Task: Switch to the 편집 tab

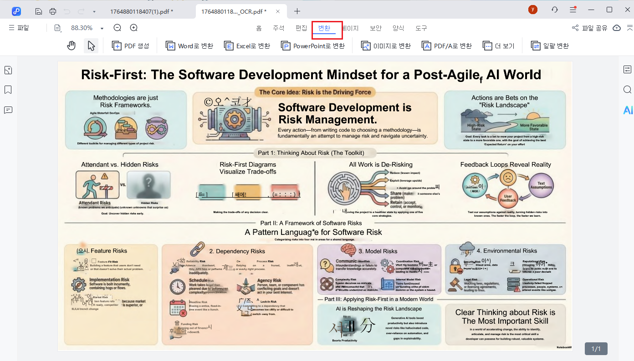Action: click(301, 28)
